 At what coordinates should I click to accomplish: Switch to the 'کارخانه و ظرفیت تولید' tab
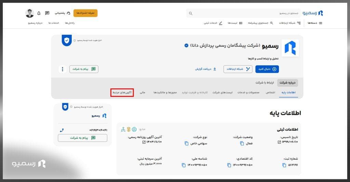194,93
